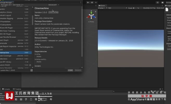Select the ARKit XR Plugin package
The width and height of the screenshot is (171, 104).
point(16,34)
